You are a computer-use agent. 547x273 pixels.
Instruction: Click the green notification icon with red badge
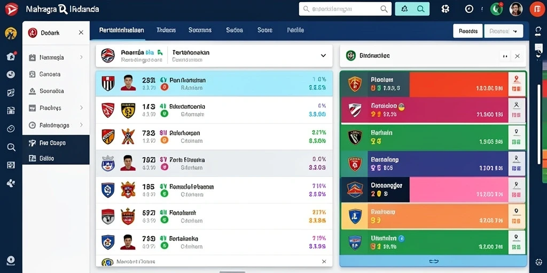coord(496,9)
